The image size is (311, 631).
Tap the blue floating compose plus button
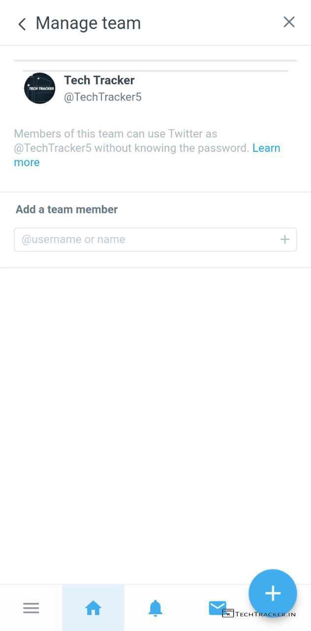coord(273,593)
